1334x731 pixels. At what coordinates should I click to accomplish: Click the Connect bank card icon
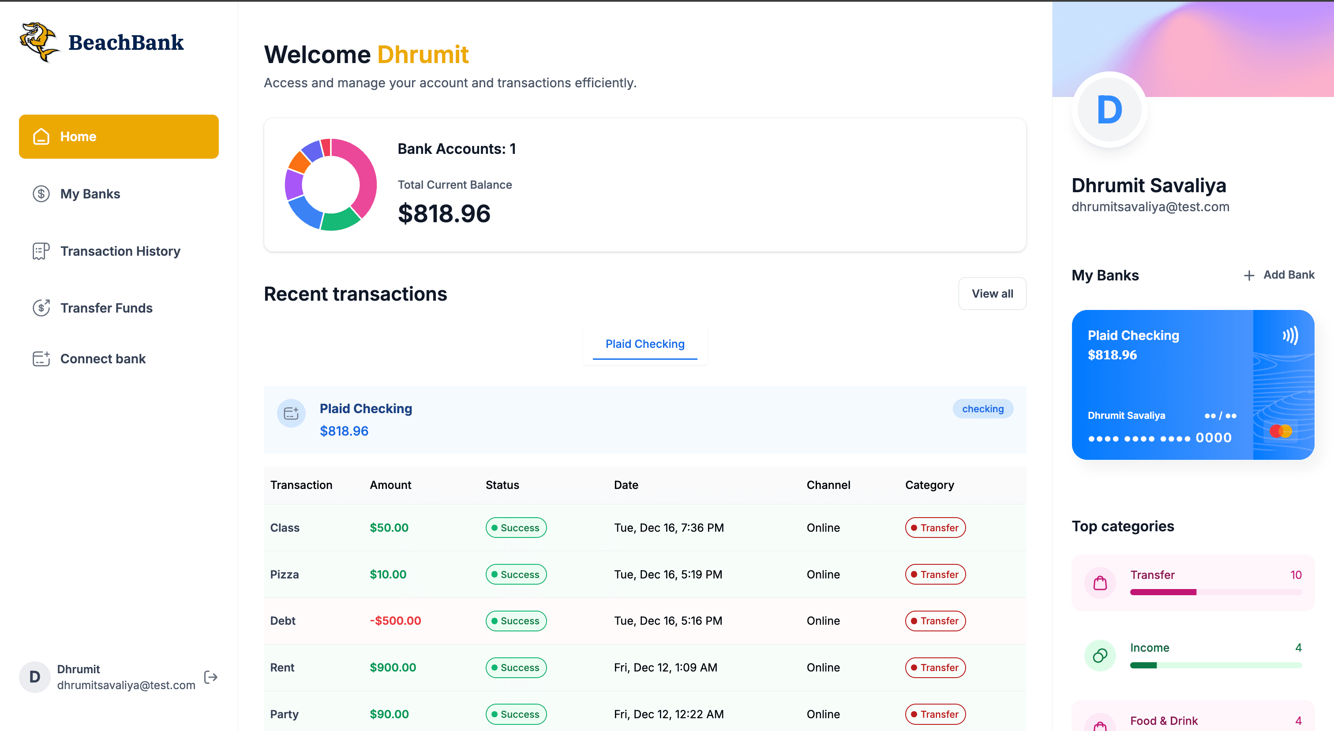(x=41, y=359)
